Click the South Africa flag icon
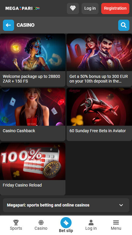Screen dimensions: 132x235 point(37,9)
